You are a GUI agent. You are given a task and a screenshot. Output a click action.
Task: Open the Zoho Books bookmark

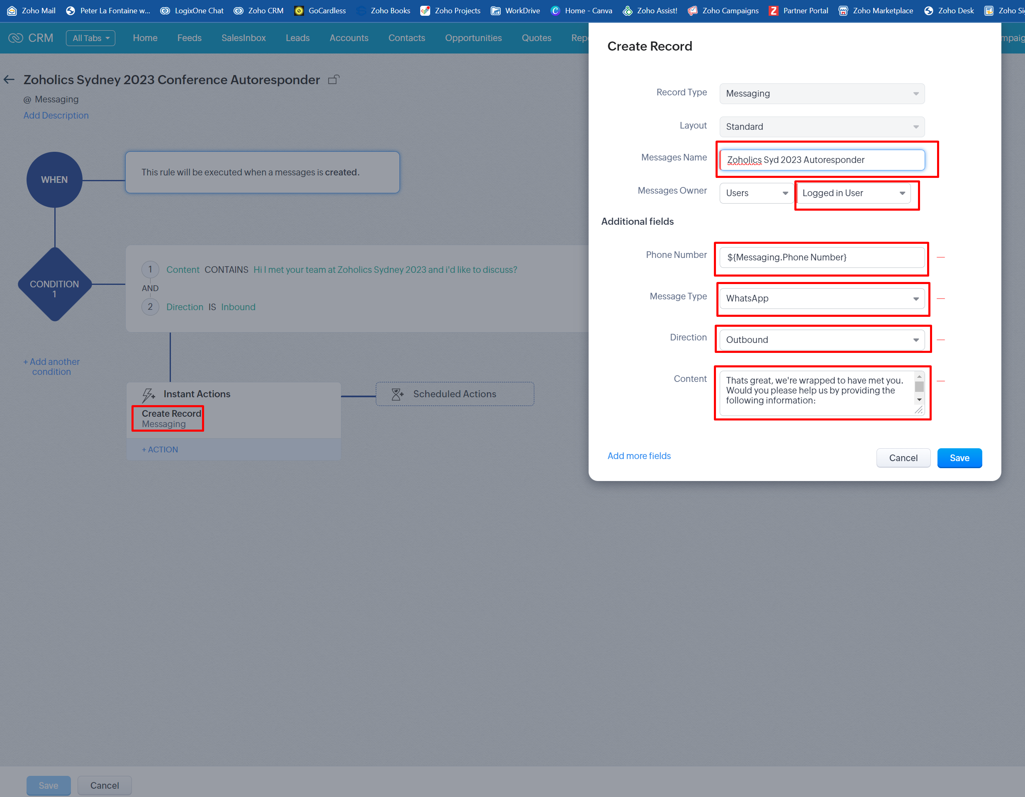coord(383,10)
